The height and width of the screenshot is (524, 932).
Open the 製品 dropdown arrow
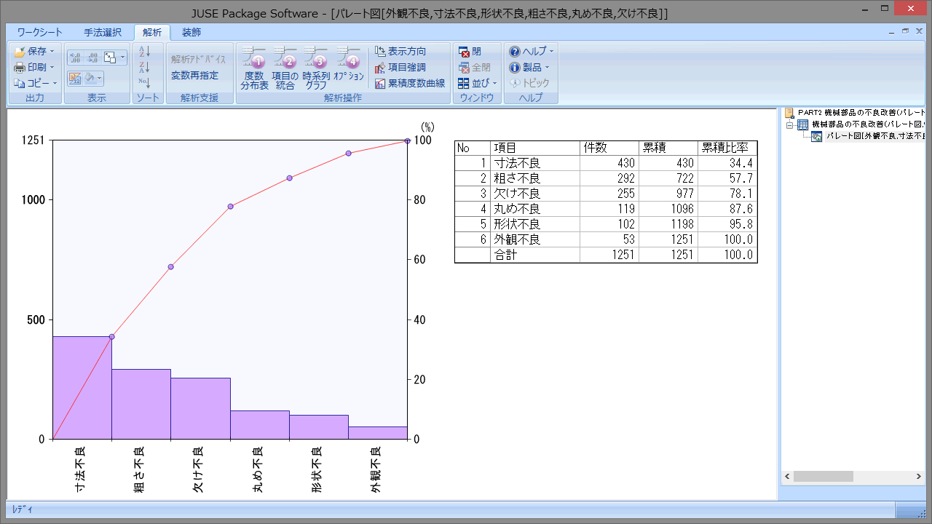(547, 68)
